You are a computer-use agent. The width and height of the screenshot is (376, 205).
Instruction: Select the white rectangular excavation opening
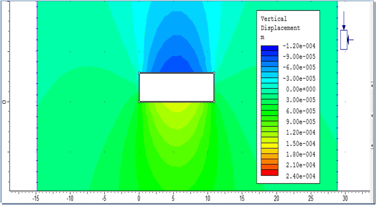tap(177, 87)
